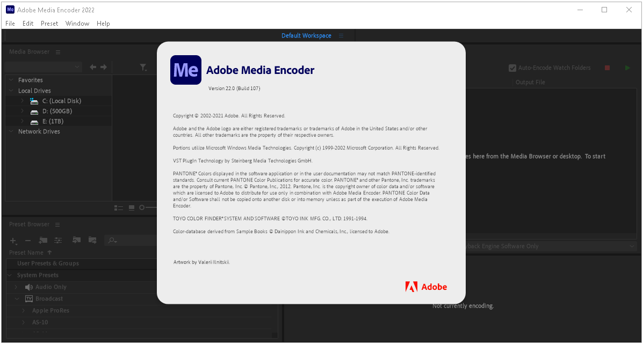Viewport: 643px width, 344px height.
Task: Collapse the Local Drives section
Action: [11, 91]
